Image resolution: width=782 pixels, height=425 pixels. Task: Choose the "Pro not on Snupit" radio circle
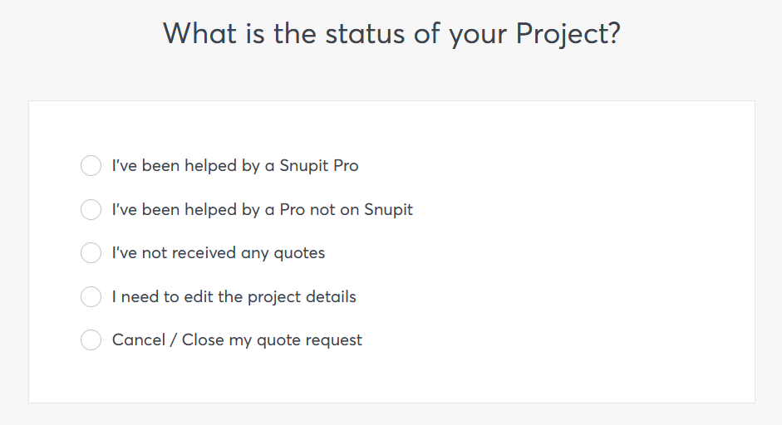click(x=91, y=210)
